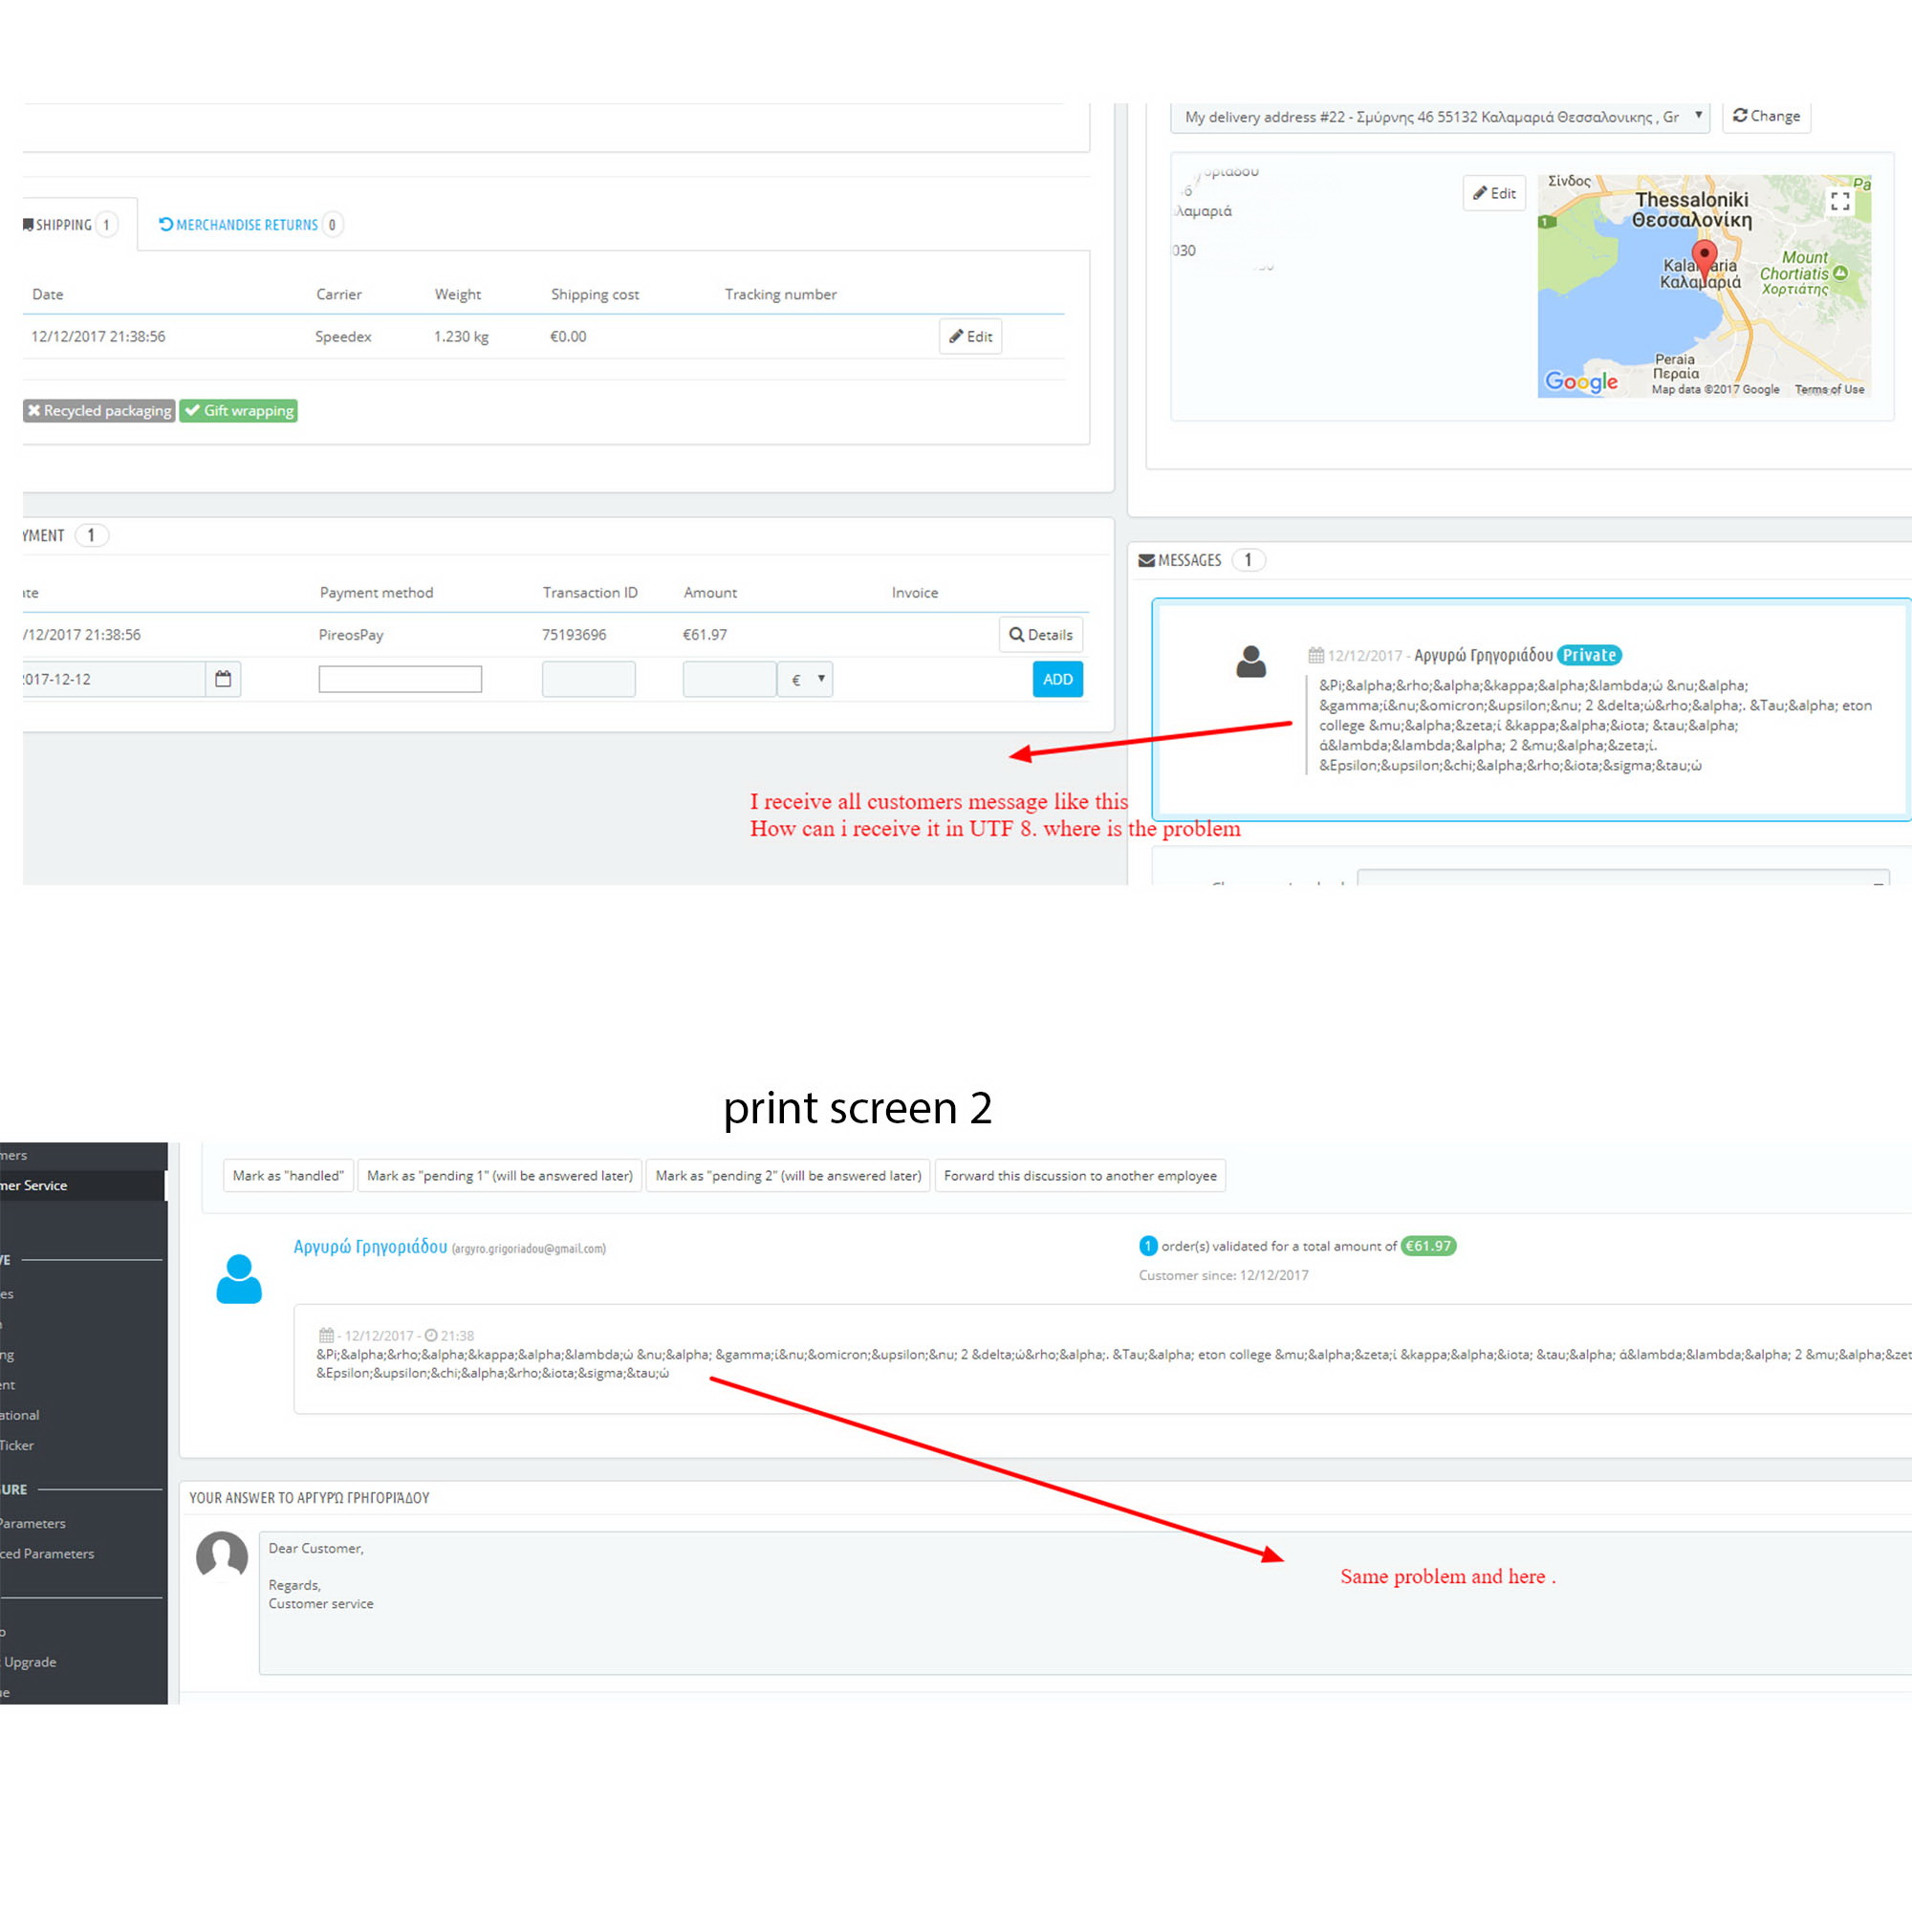Toggle the Gift wrapping badge
1912x1912 pixels.
[238, 411]
